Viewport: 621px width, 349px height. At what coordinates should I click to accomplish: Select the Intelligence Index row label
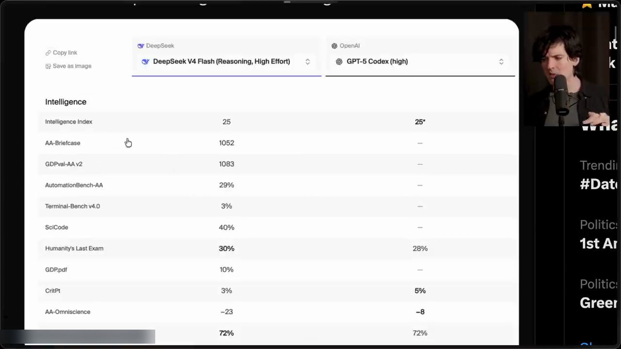coord(68,122)
